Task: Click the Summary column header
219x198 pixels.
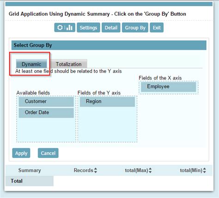Action: click(x=30, y=170)
